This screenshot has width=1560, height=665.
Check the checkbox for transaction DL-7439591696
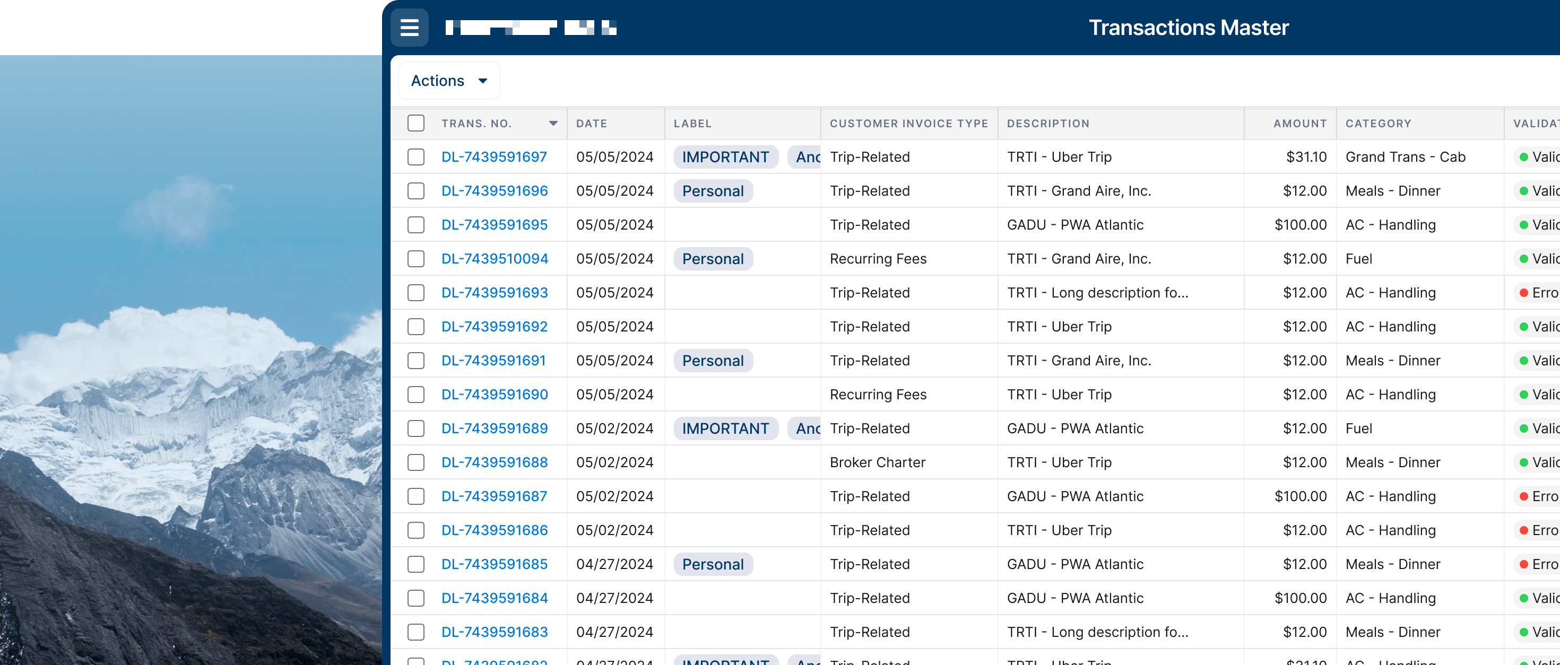[415, 190]
